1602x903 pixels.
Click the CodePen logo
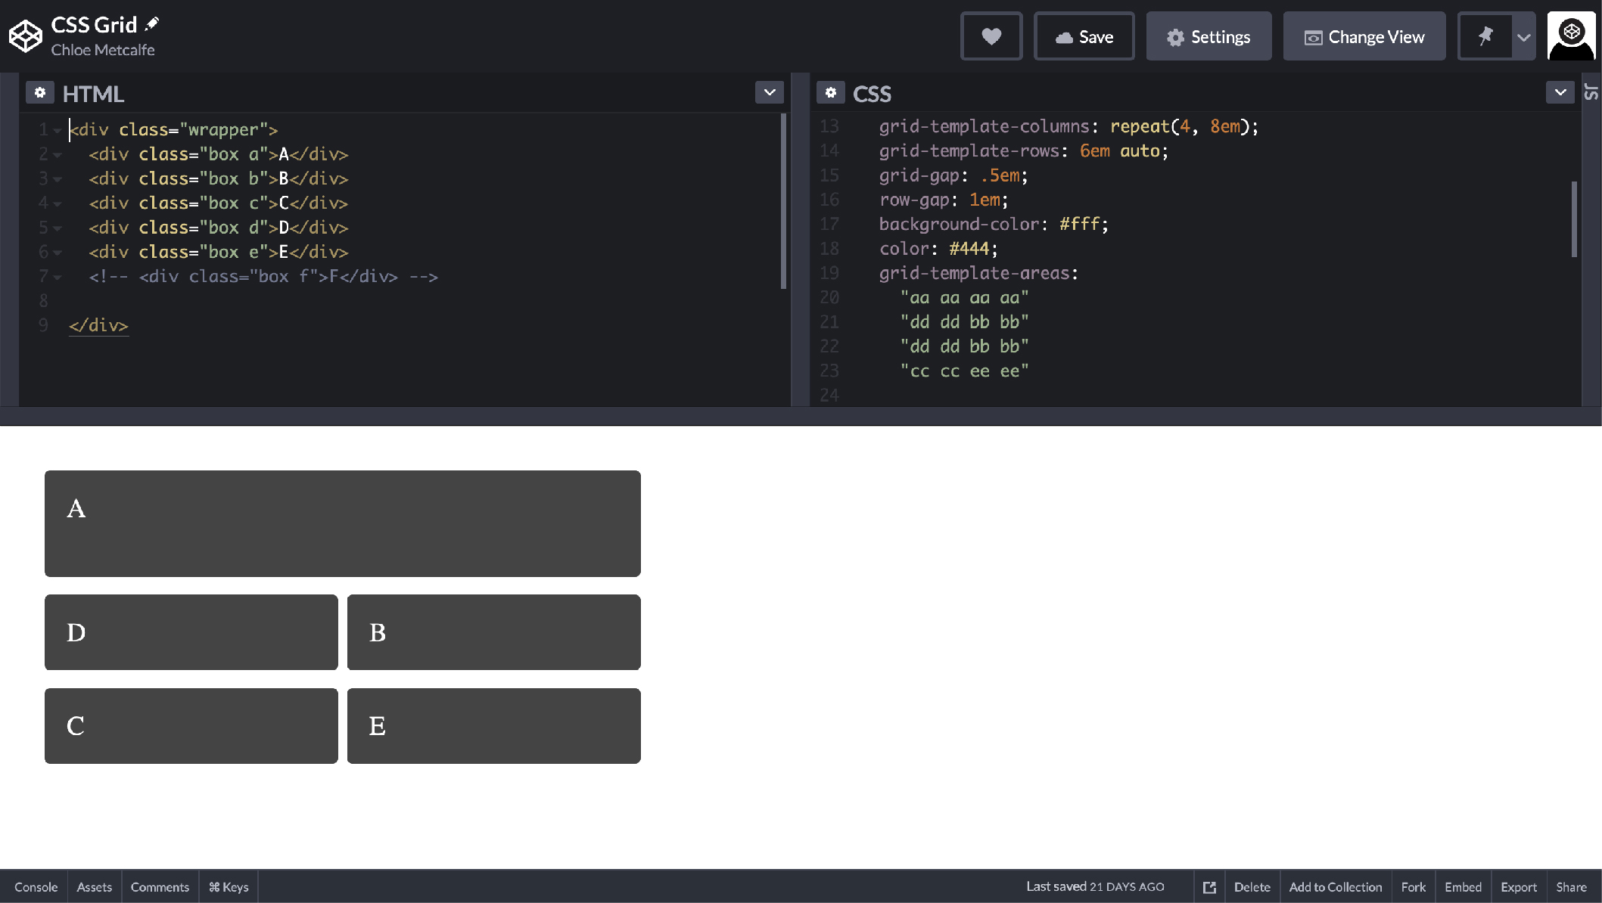(x=25, y=35)
